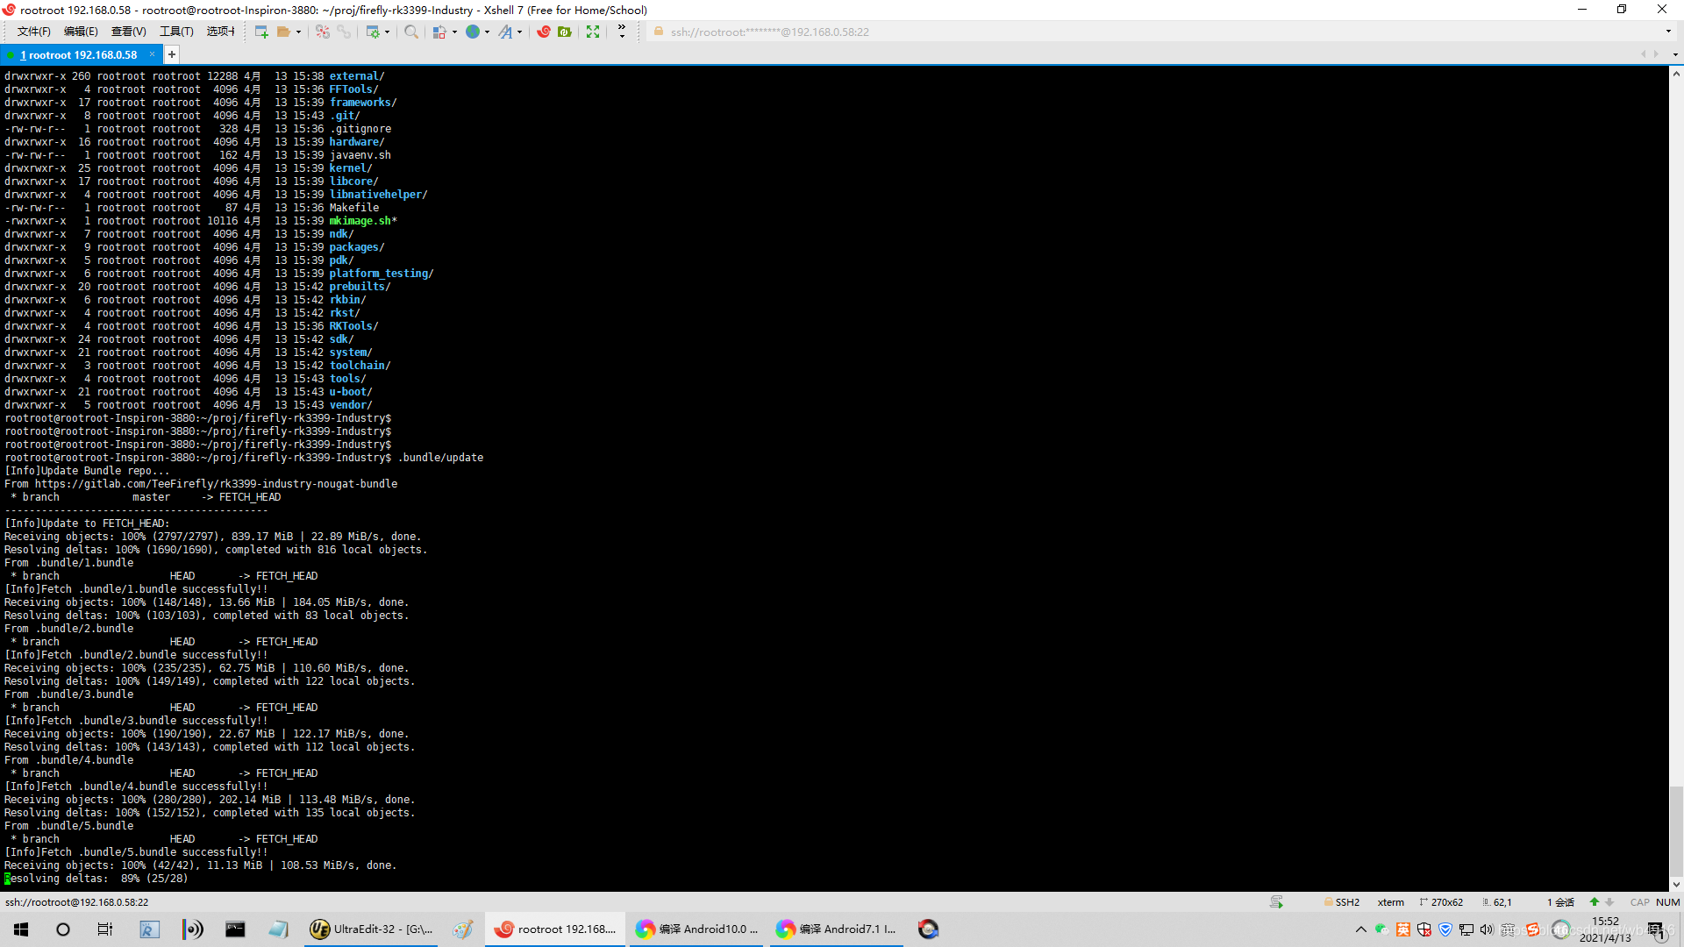
Task: Open the 文件(F) menu
Action: [x=33, y=32]
